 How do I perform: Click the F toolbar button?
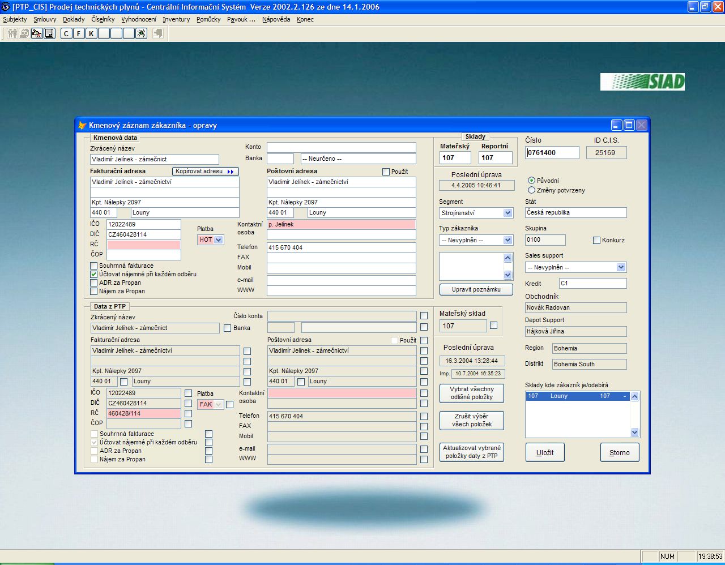pos(79,33)
